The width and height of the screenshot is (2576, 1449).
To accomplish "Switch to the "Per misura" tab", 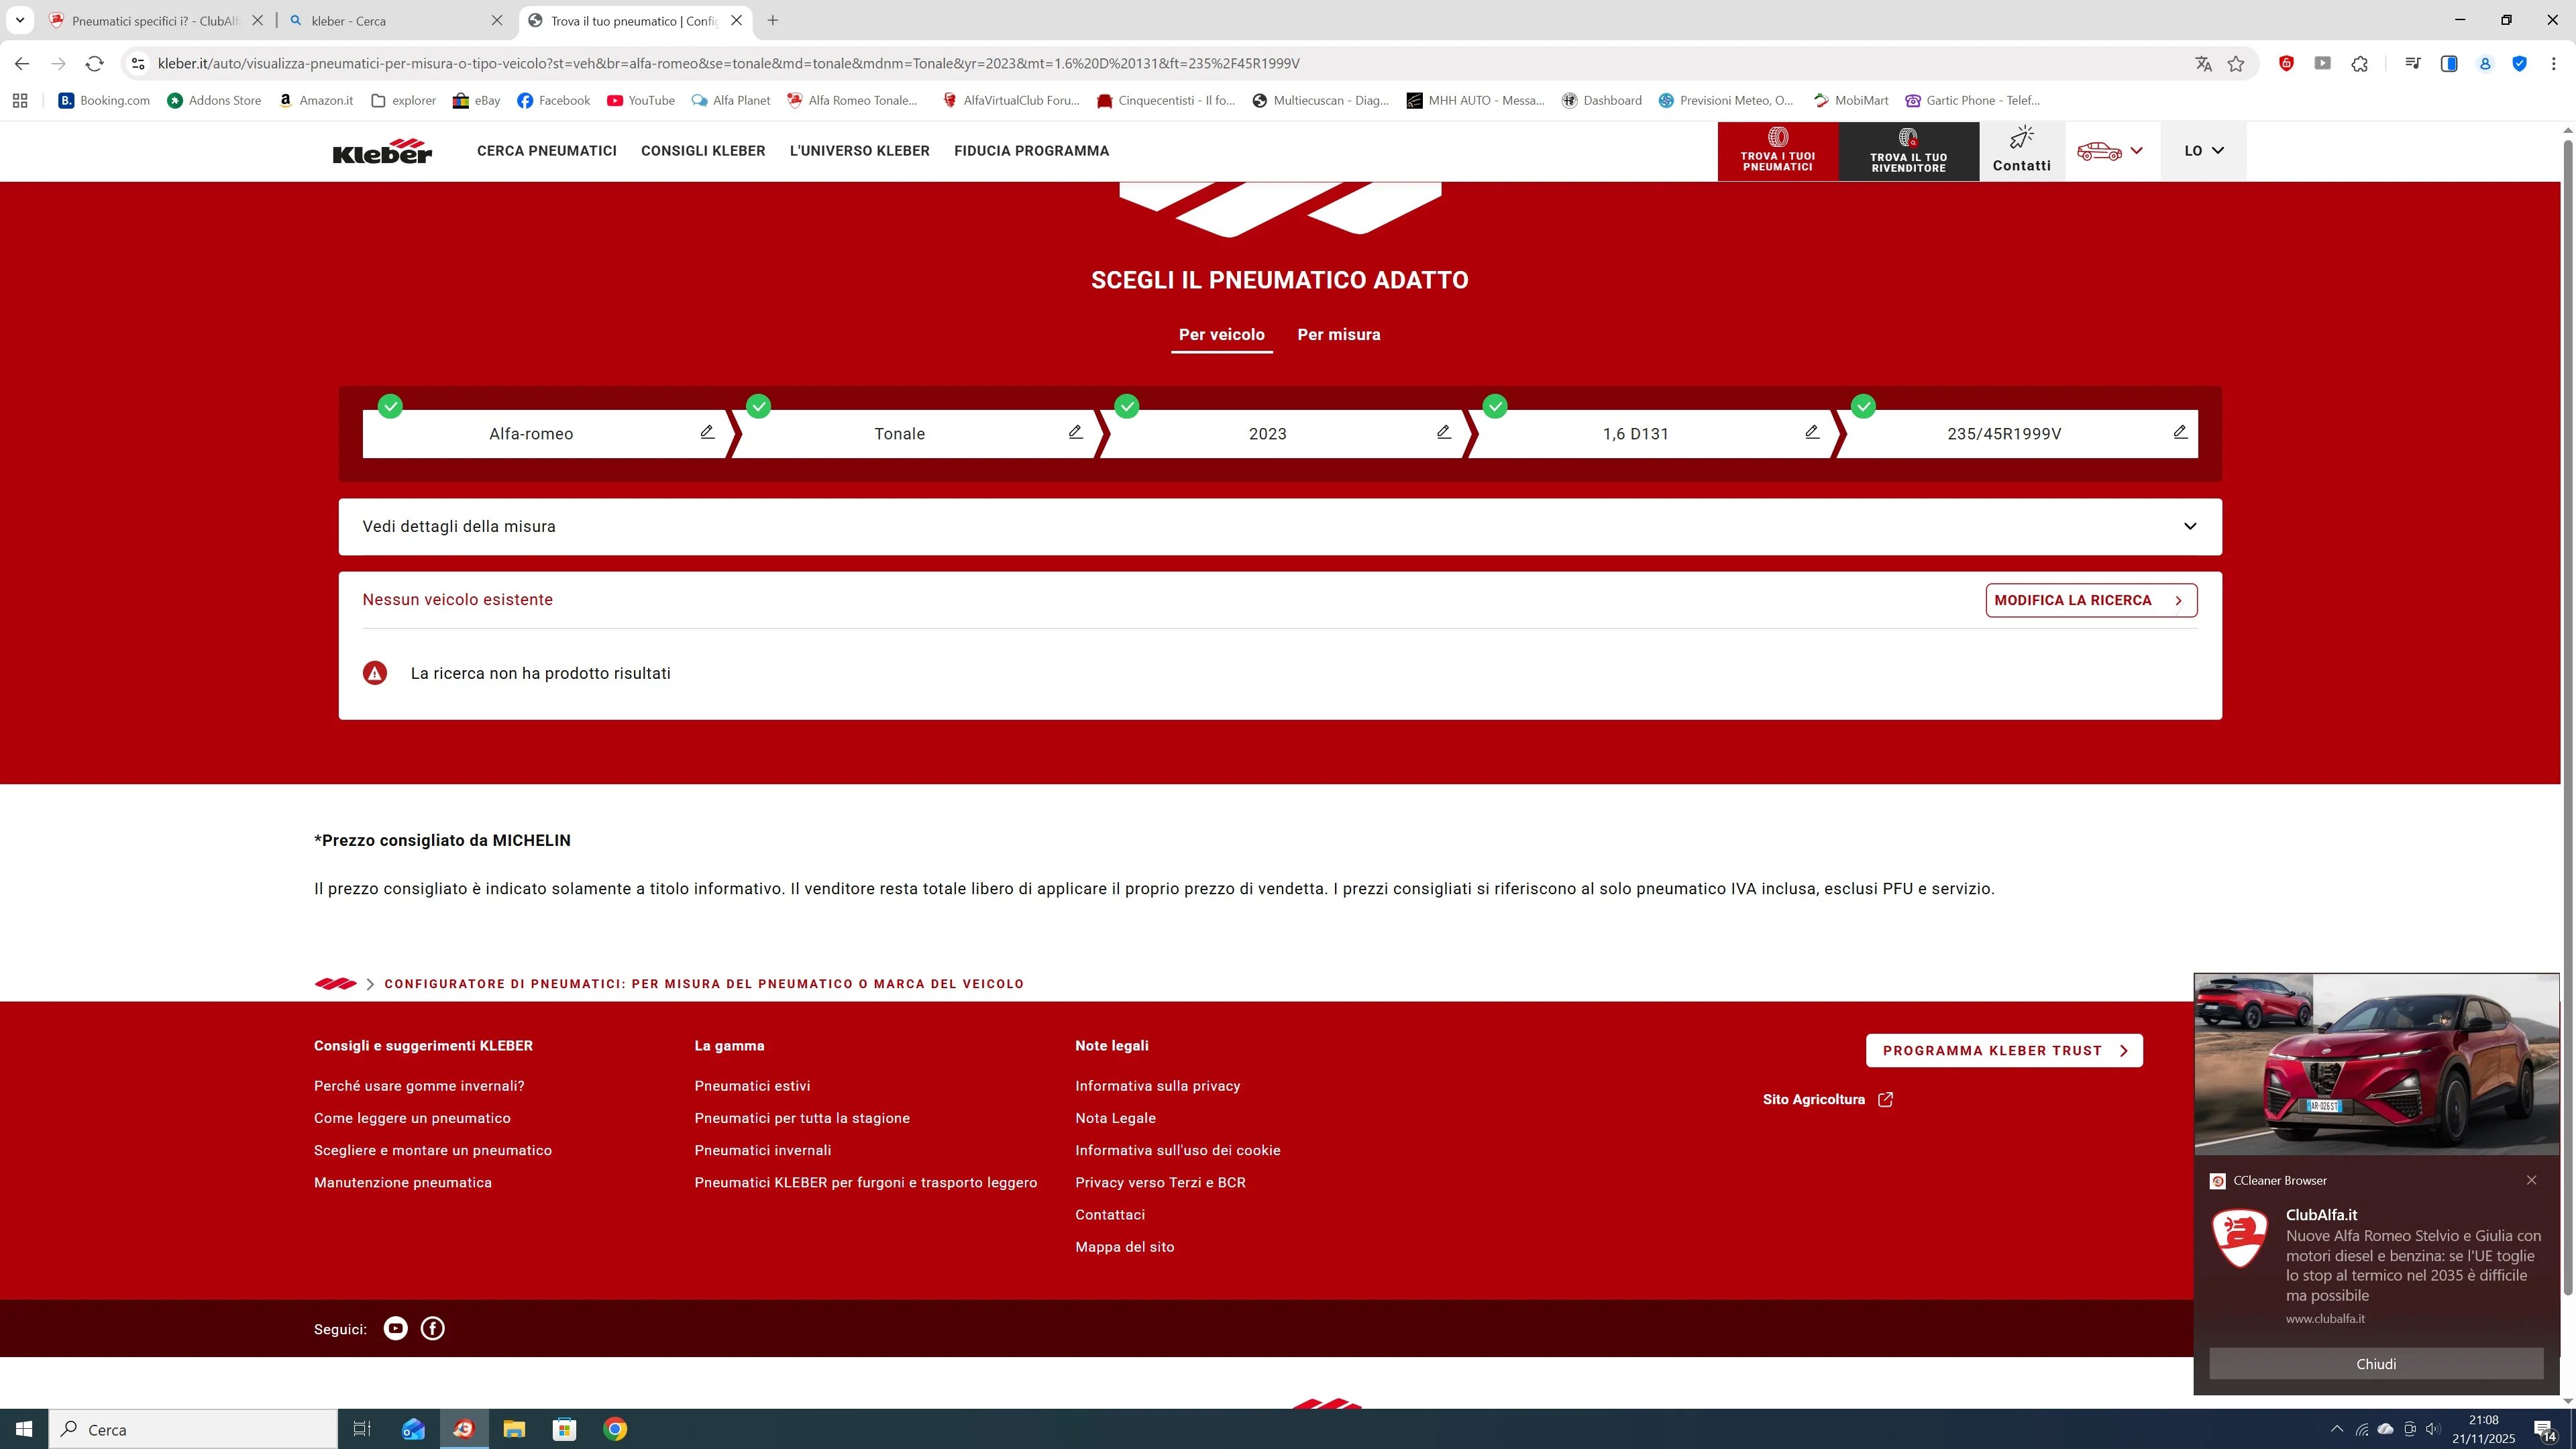I will (1338, 335).
